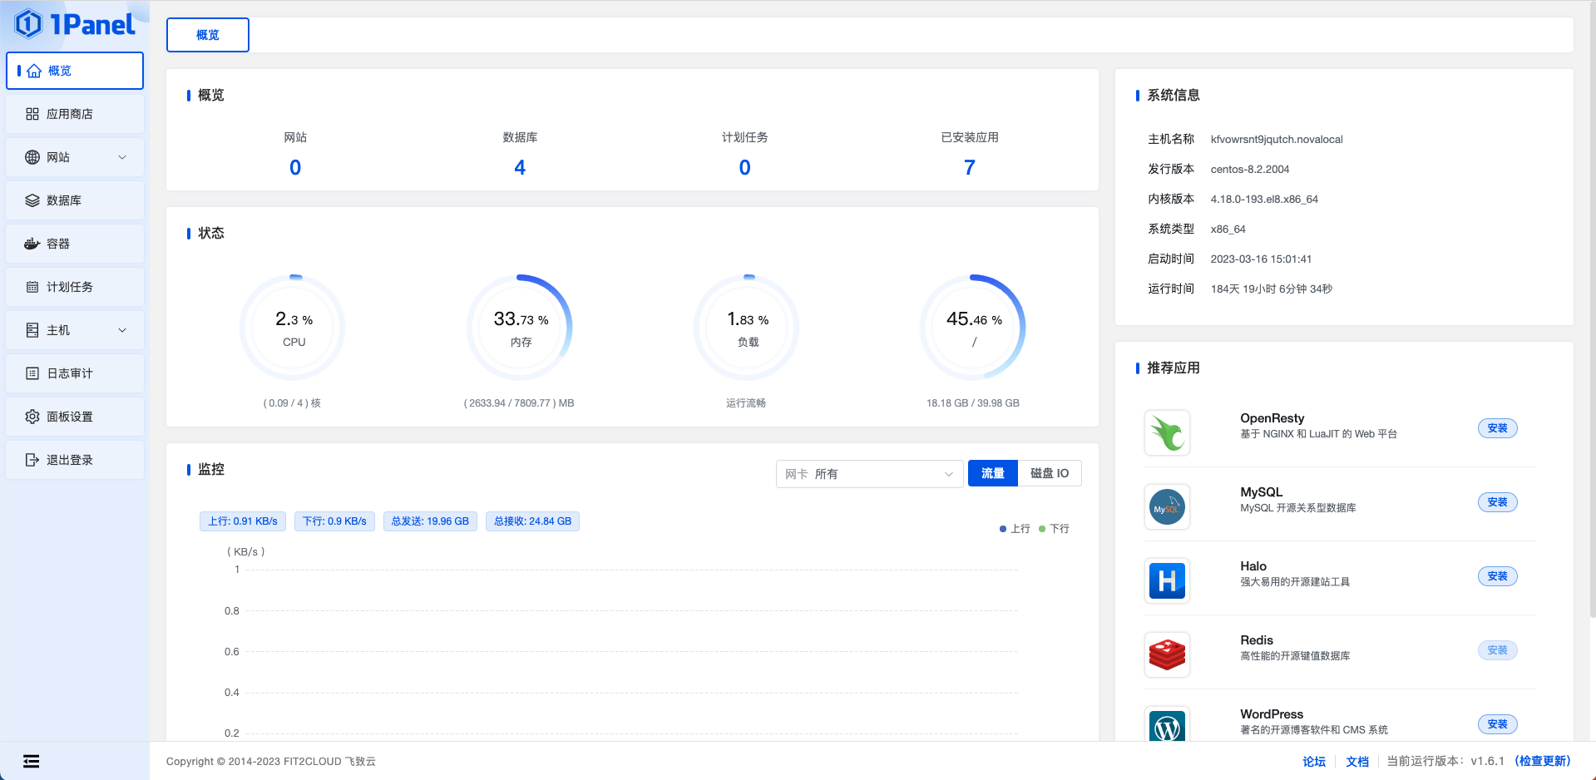Open 计划任务 menu item
Viewport: 1596px width, 780px height.
(75, 287)
